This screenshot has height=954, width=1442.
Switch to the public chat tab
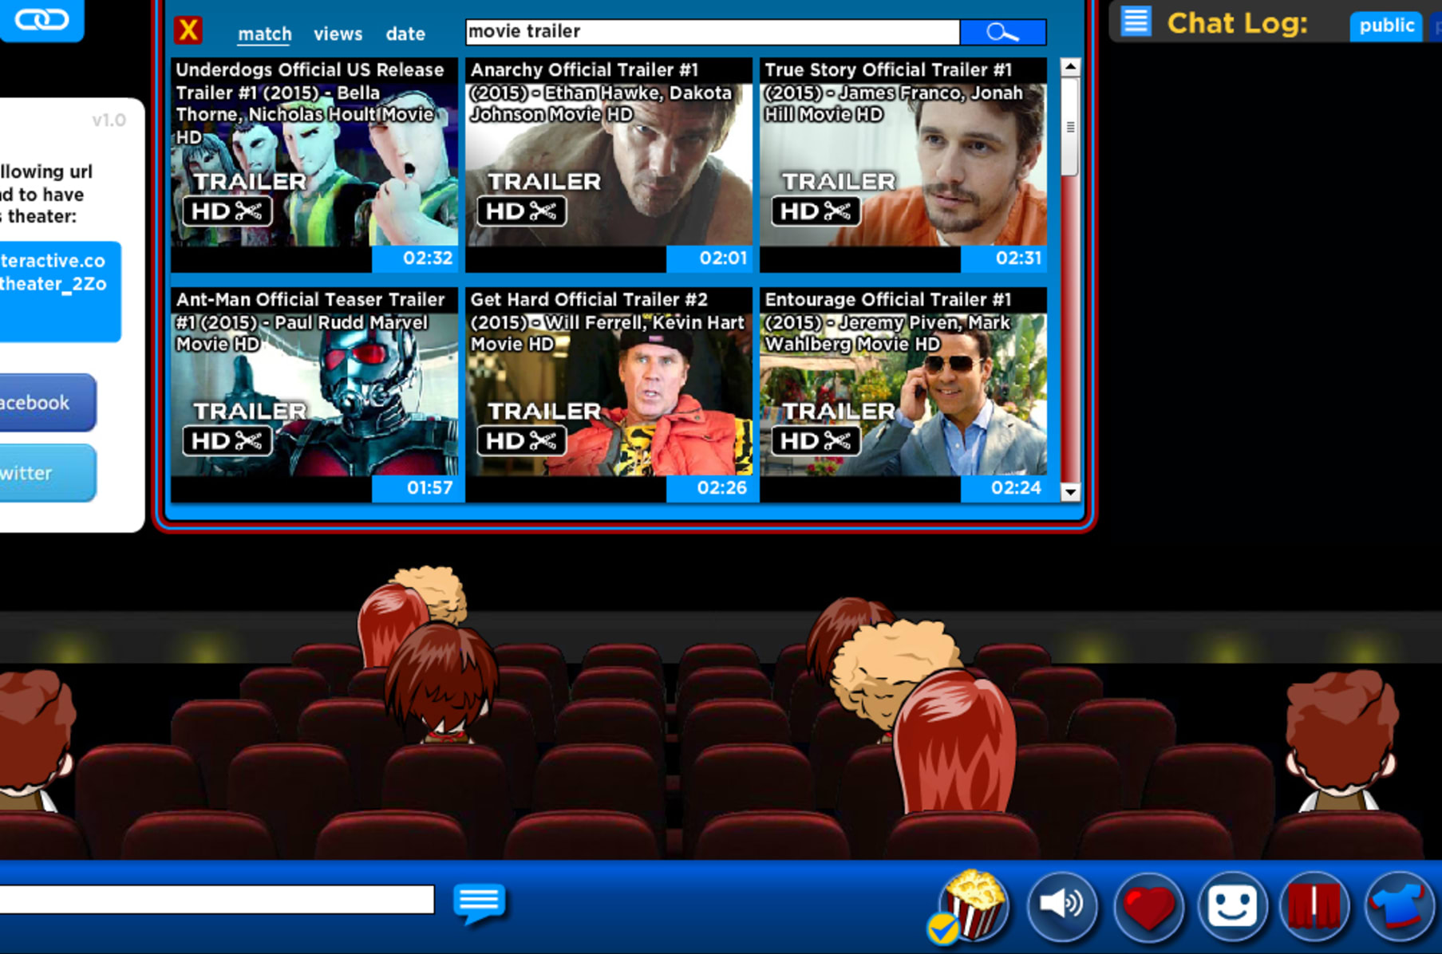(x=1386, y=26)
